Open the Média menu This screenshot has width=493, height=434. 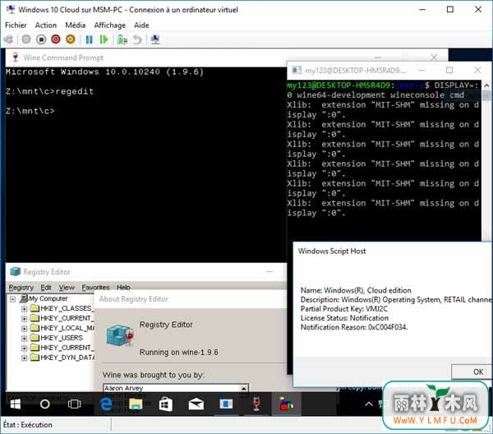(76, 25)
